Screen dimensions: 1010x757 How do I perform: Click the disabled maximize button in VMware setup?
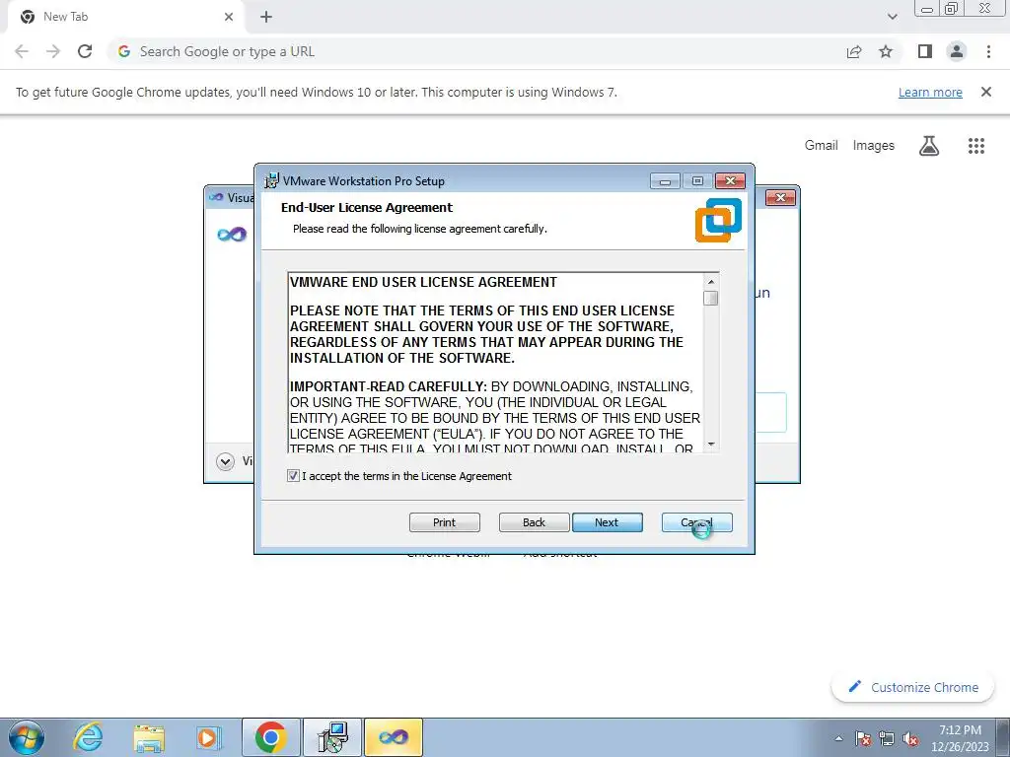pos(697,181)
